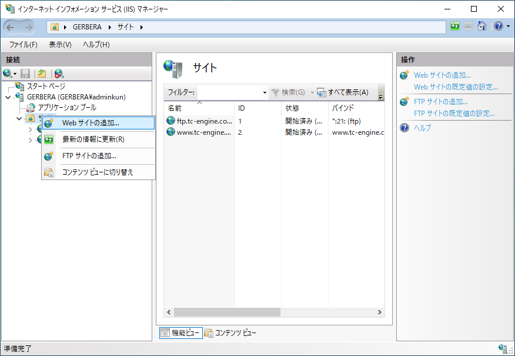The height and width of the screenshot is (356, 515).
Task: Click the add FTP site globe icon in 操作 pane
Action: point(404,102)
